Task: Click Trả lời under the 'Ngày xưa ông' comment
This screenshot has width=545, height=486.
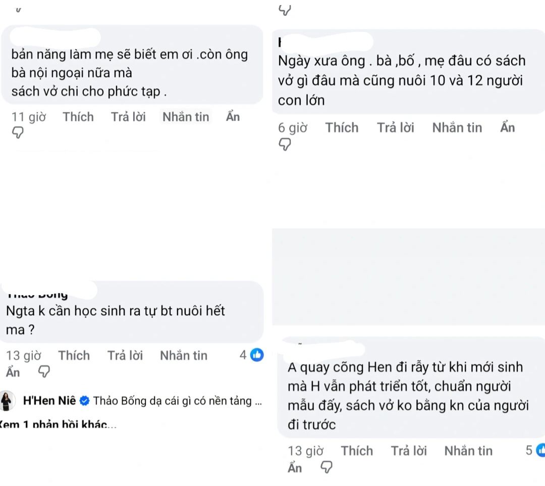Action: tap(396, 127)
